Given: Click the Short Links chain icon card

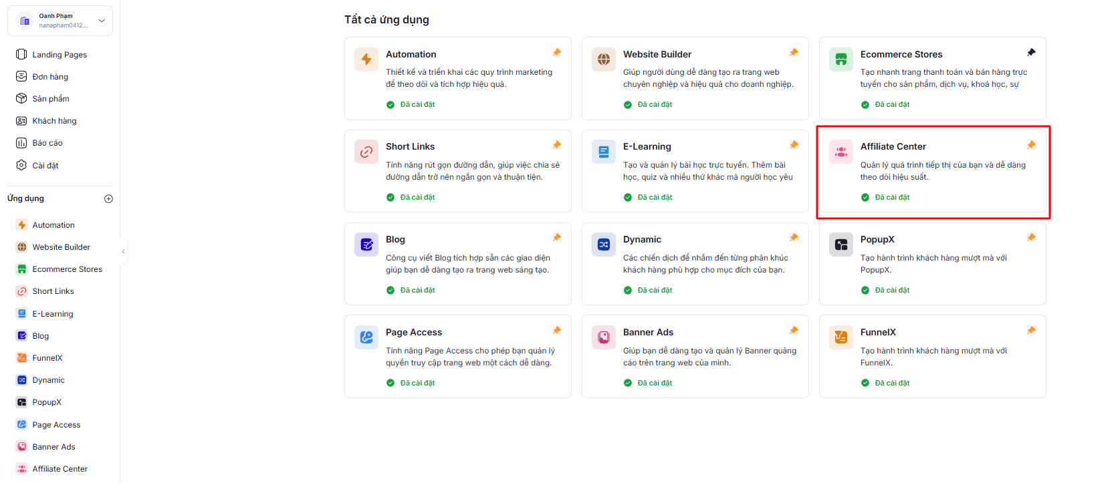Looking at the screenshot, I should pos(366,152).
